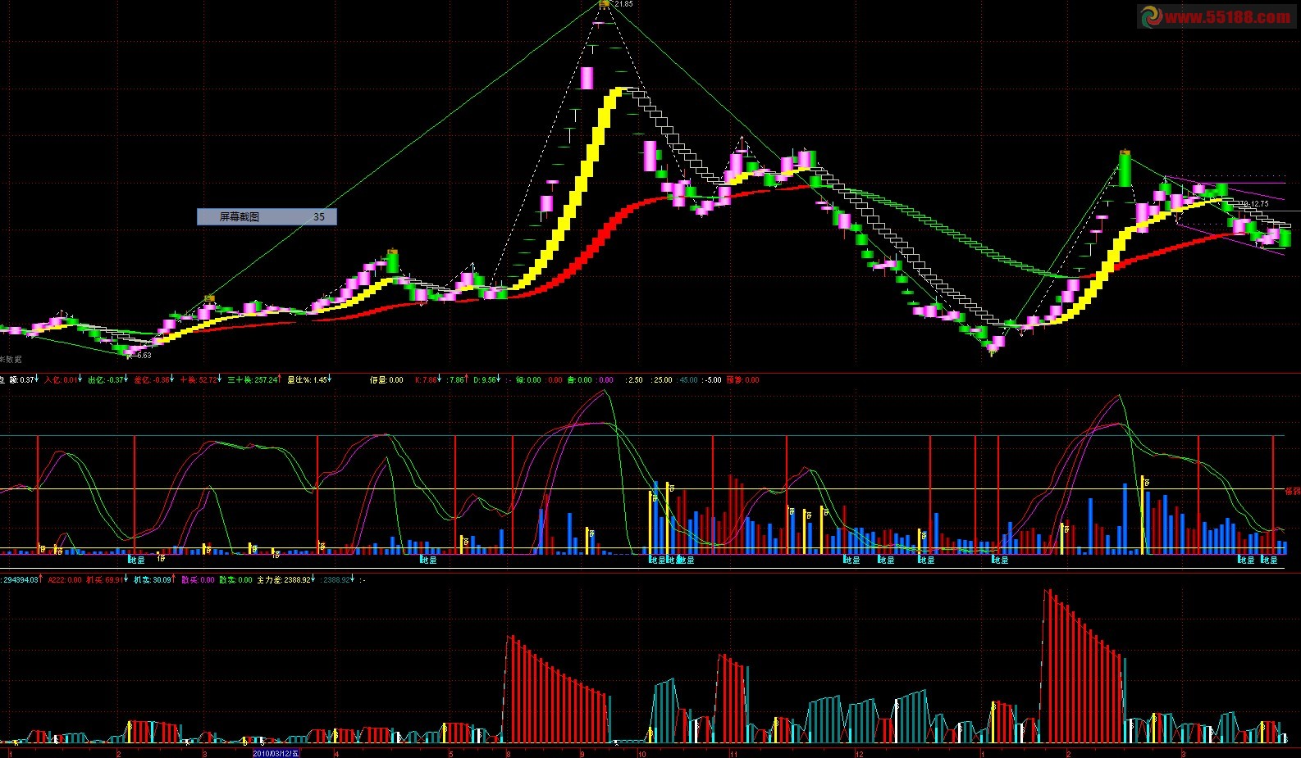Viewport: 1301px width, 758px height.
Task: Click the 55188 swirl logo icon
Action: [x=1151, y=16]
